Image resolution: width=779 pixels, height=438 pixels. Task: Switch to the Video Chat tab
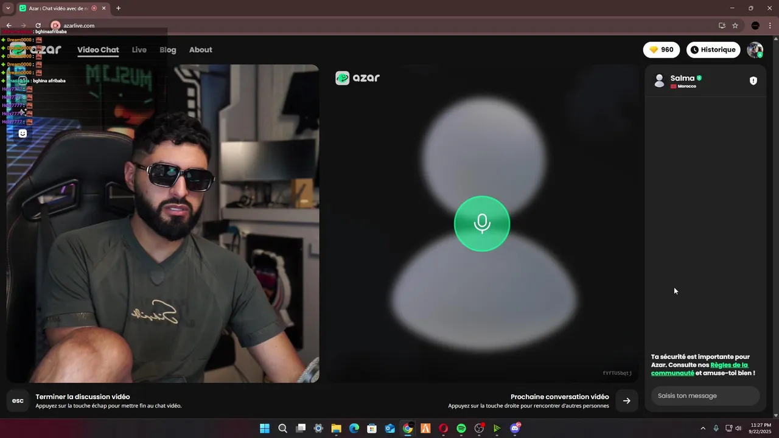98,50
